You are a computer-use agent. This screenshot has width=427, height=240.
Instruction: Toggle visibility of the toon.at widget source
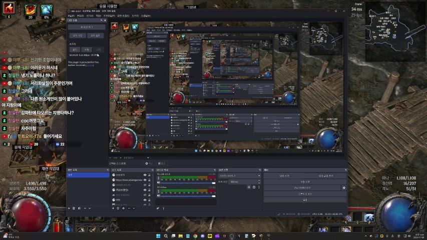coord(145,180)
